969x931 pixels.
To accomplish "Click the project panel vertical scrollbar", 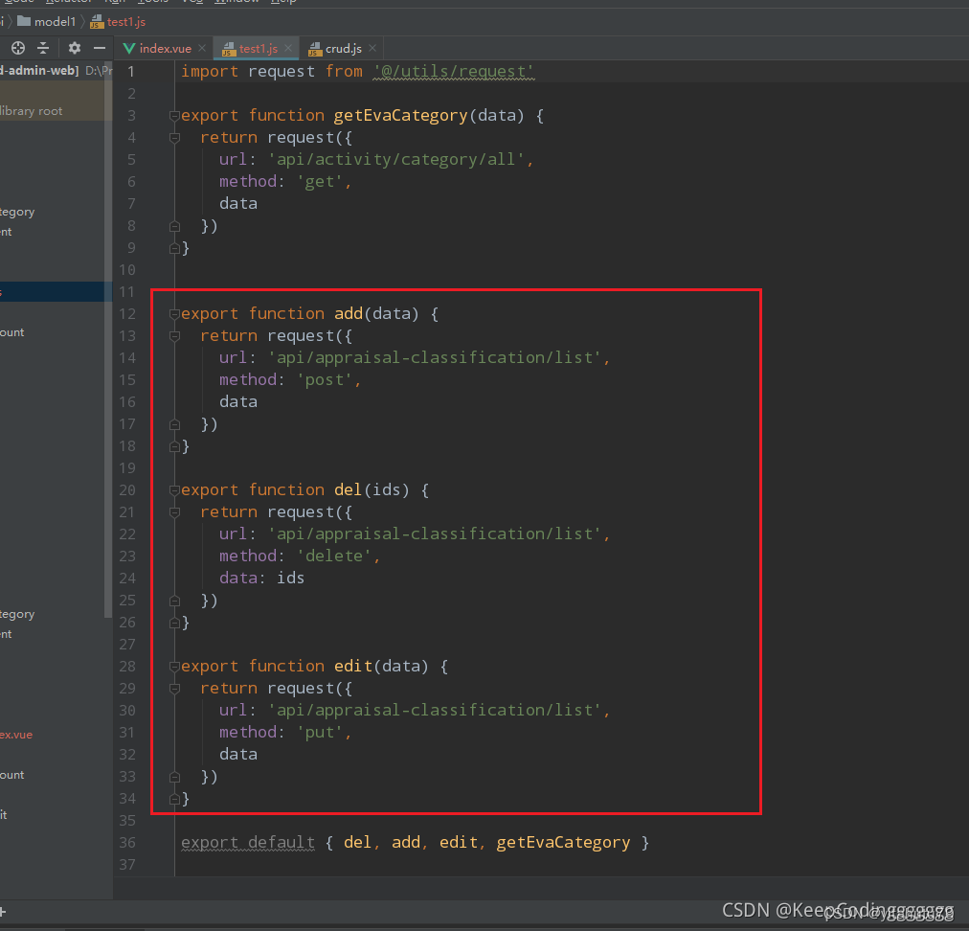I will 108,383.
